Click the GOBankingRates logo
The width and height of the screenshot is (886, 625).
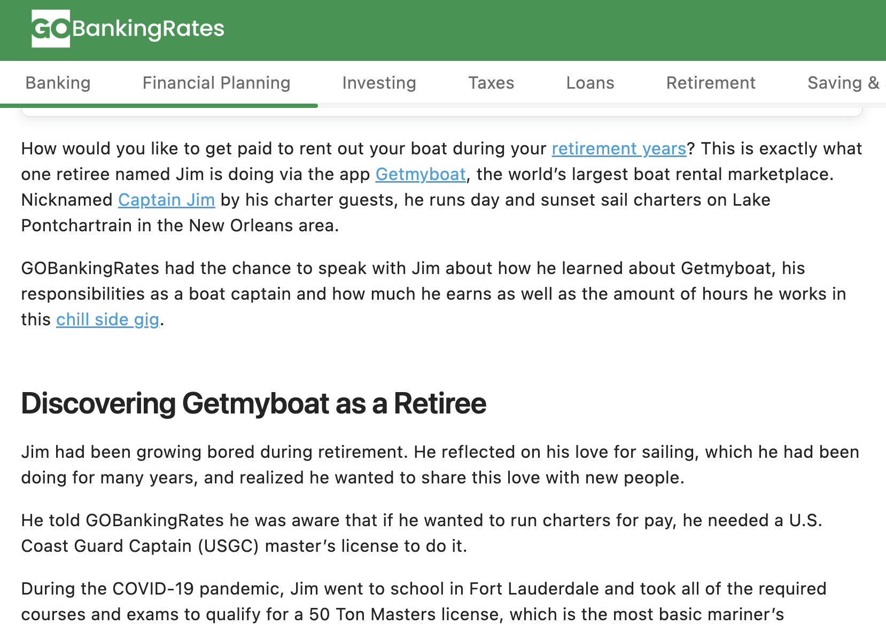coord(128,29)
